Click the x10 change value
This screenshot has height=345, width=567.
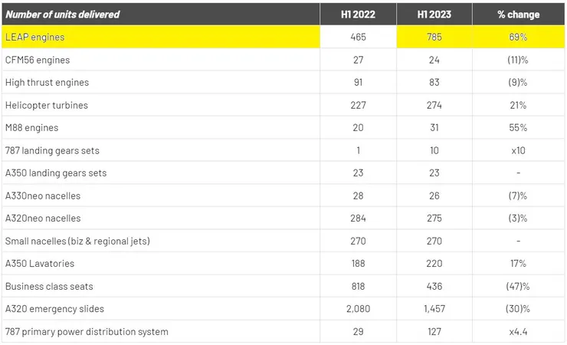tap(518, 150)
